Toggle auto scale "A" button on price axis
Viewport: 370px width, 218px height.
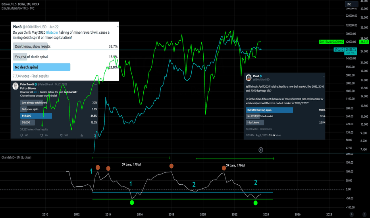tap(352, 214)
